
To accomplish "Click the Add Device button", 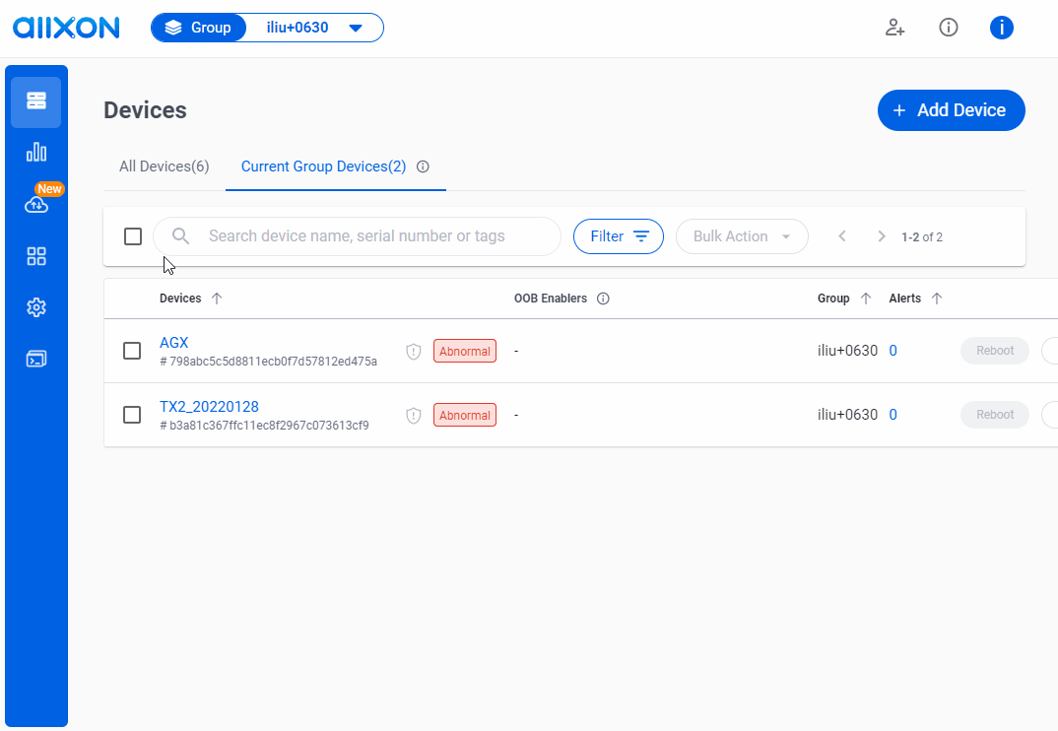I will [952, 110].
